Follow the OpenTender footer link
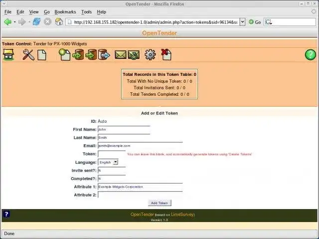Screen dimensions: 319x239 point(142,215)
